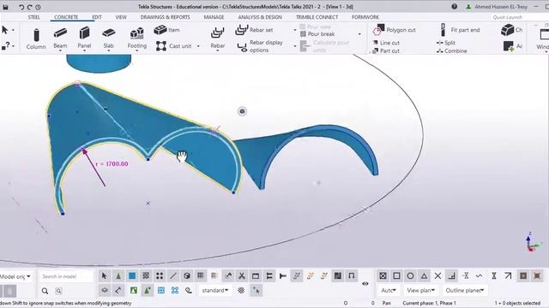Open the Outline planes dropdown
The height and width of the screenshot is (308, 549).
(x=465, y=290)
